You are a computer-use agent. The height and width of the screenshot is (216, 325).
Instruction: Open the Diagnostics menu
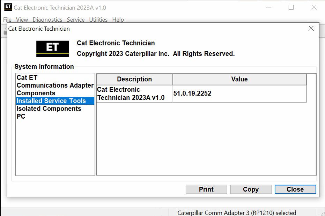tap(47, 20)
